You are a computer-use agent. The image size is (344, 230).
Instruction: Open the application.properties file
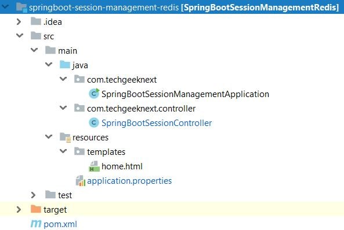click(129, 181)
